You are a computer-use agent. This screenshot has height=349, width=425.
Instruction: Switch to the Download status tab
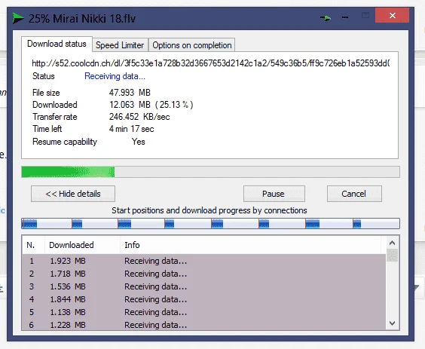coord(57,44)
